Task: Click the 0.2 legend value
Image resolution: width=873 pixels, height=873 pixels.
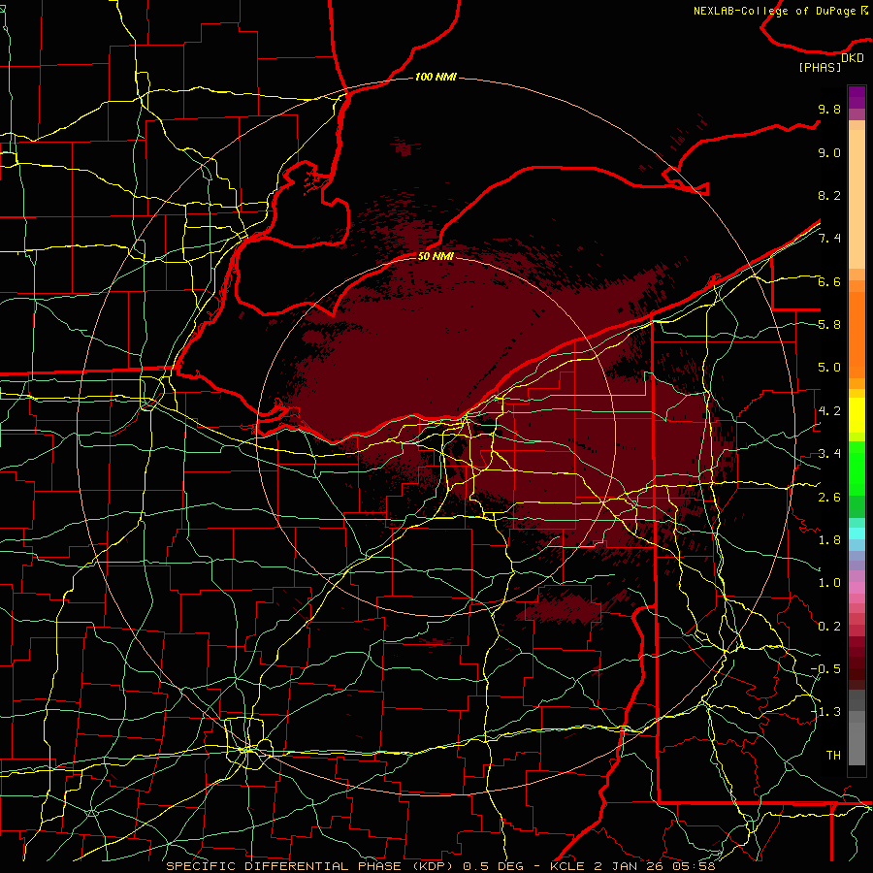Action: click(x=829, y=627)
